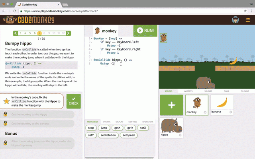Insert the jump command
This screenshot has width=255, height=159.
(104, 128)
